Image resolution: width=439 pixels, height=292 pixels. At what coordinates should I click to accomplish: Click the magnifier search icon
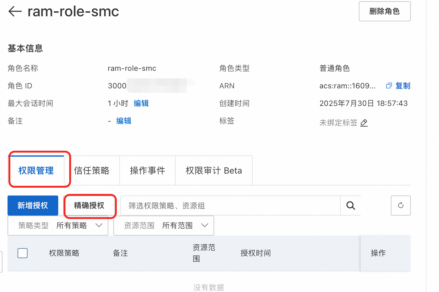[351, 206]
